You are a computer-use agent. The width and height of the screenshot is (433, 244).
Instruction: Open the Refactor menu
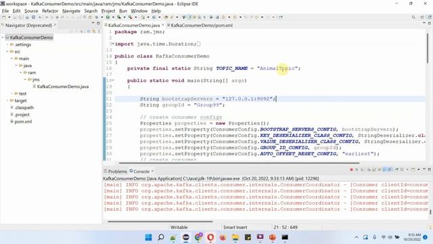(x=50, y=11)
